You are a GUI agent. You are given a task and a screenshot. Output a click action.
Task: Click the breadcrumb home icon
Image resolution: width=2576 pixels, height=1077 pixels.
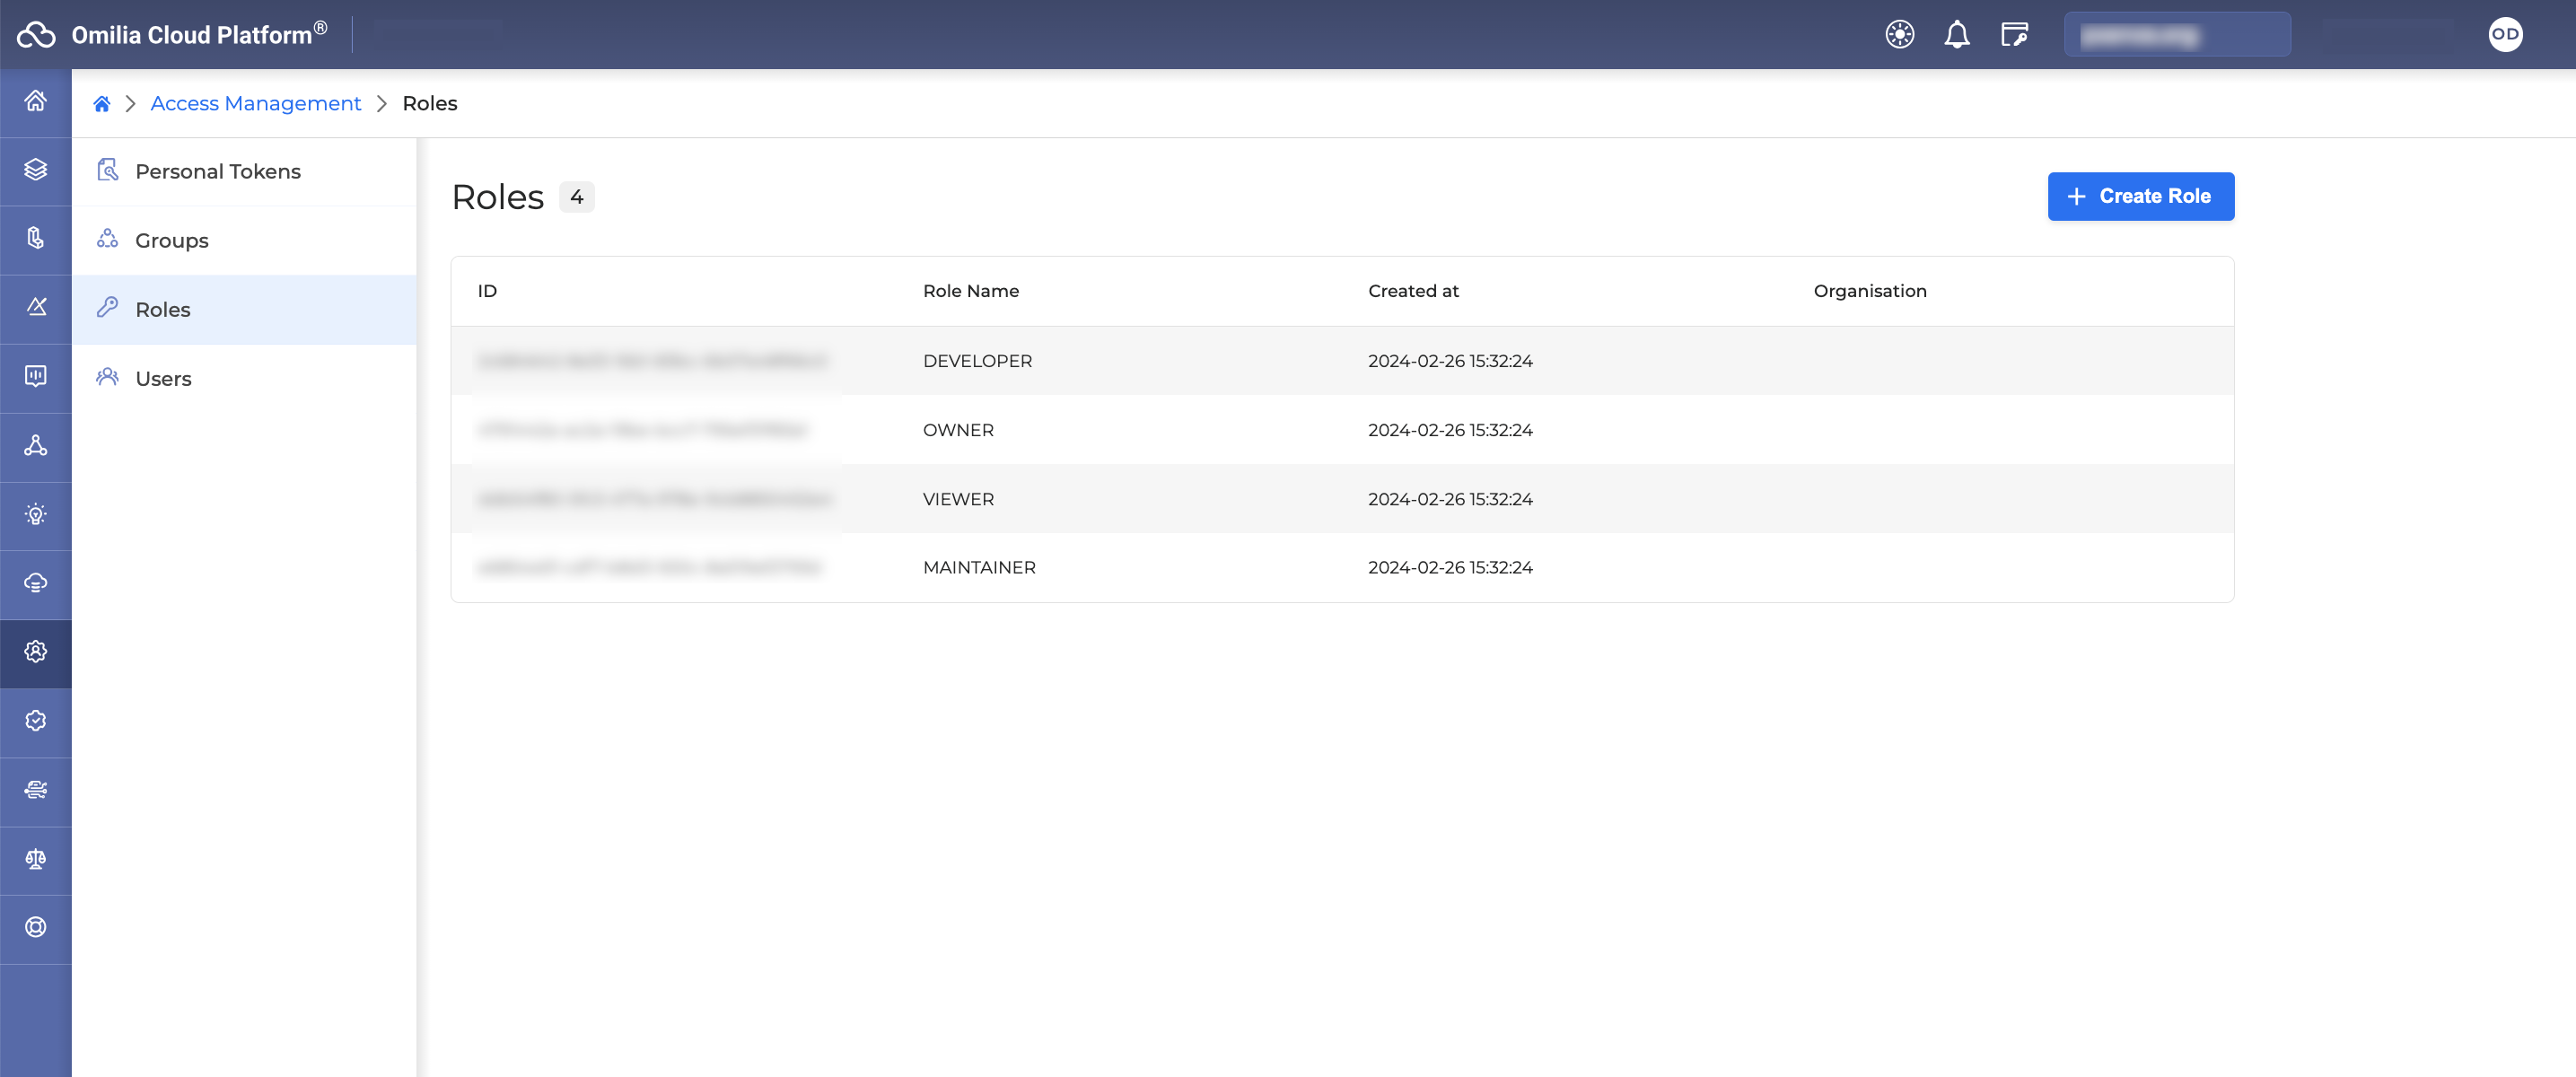coord(101,103)
